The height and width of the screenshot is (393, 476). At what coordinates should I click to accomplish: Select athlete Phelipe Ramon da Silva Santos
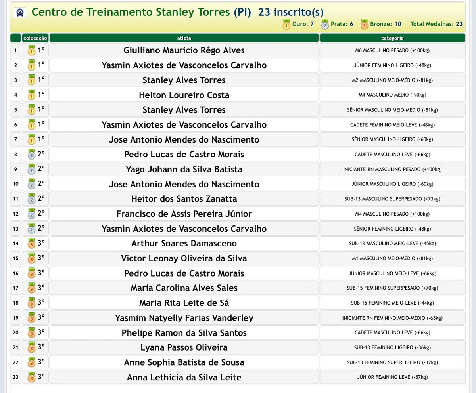coord(184,333)
